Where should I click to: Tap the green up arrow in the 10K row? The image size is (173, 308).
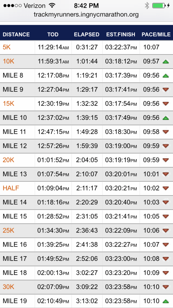click(x=165, y=61)
